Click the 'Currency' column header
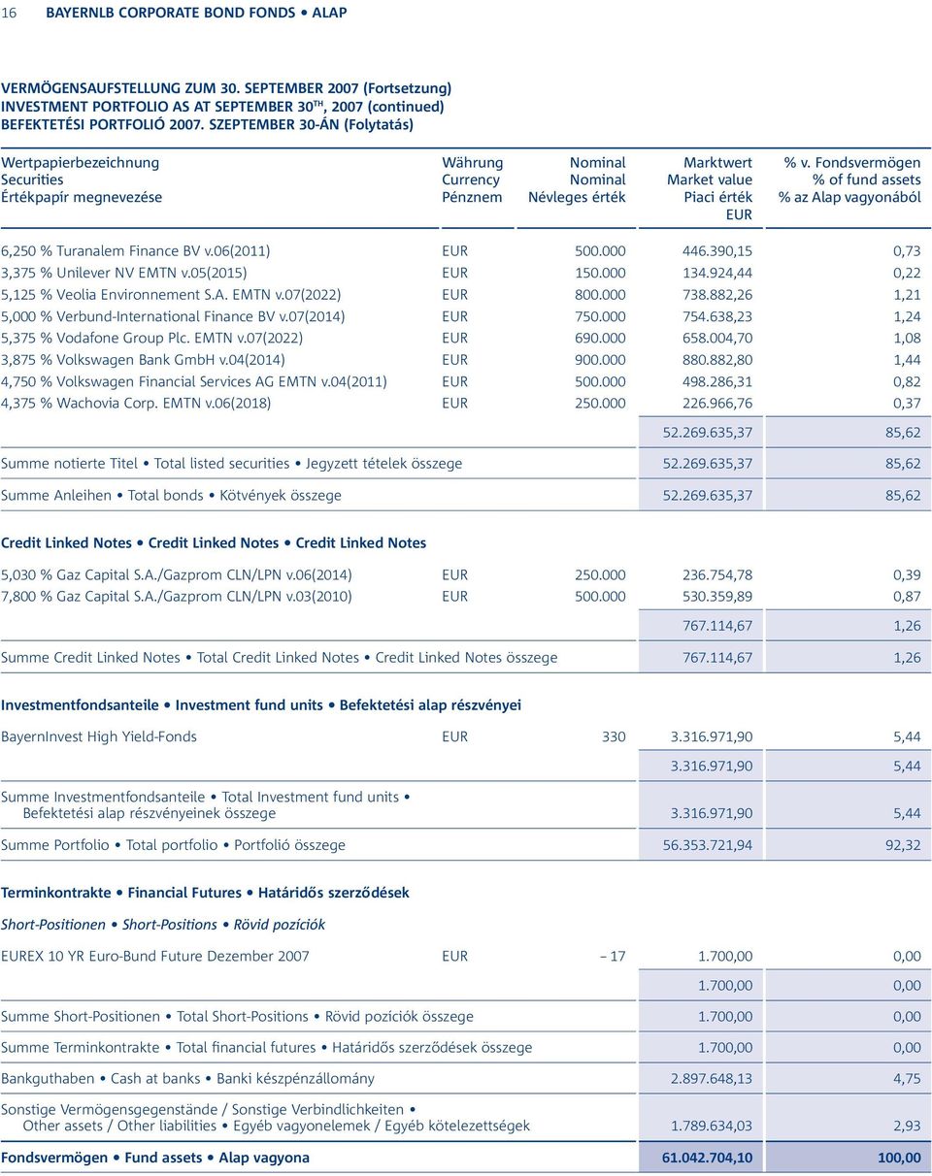The image size is (932, 1176). click(x=471, y=180)
